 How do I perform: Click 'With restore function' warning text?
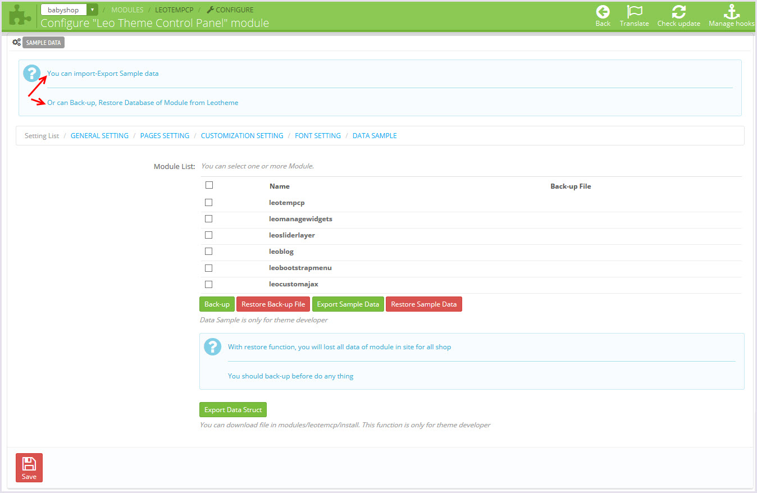point(339,346)
